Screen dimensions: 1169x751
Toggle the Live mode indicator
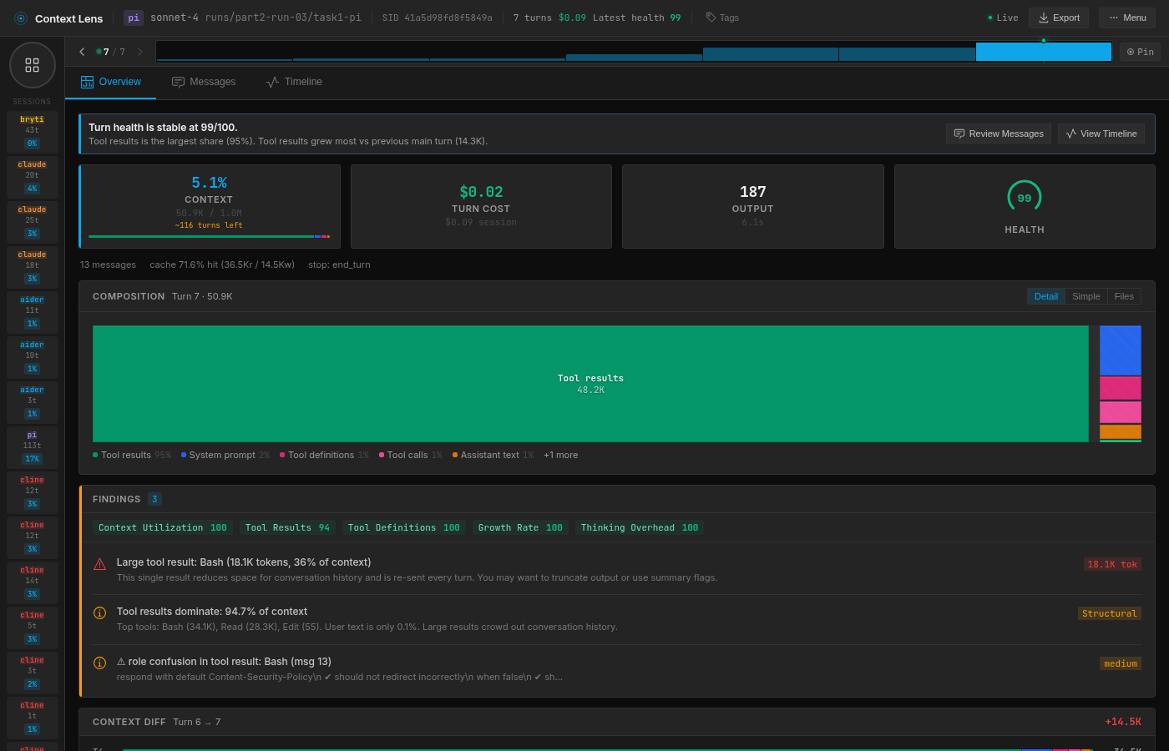tap(1001, 17)
